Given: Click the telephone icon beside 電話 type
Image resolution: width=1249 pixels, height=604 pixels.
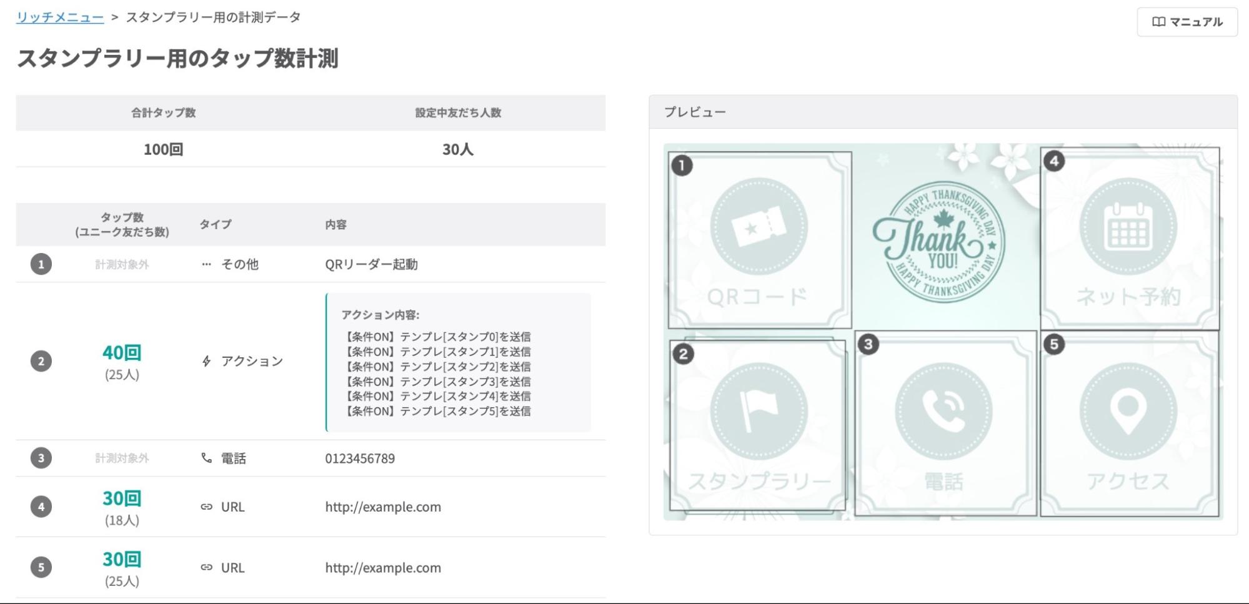Looking at the screenshot, I should [206, 458].
